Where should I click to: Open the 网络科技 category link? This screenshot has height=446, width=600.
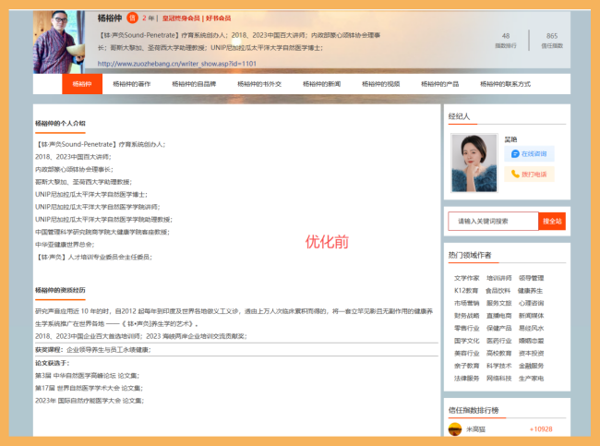tap(498, 378)
